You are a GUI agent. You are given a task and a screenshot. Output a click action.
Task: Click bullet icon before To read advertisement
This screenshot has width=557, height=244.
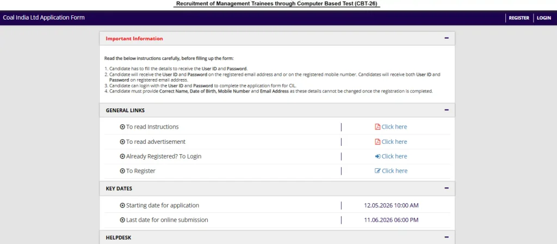122,142
